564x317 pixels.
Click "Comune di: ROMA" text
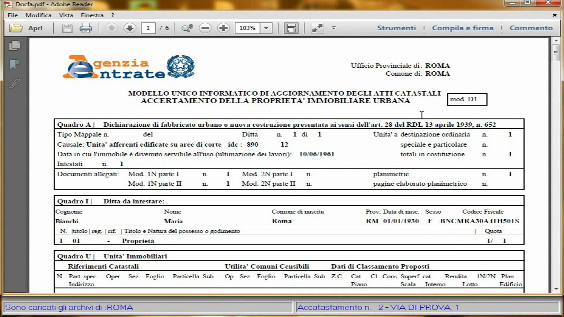[418, 74]
